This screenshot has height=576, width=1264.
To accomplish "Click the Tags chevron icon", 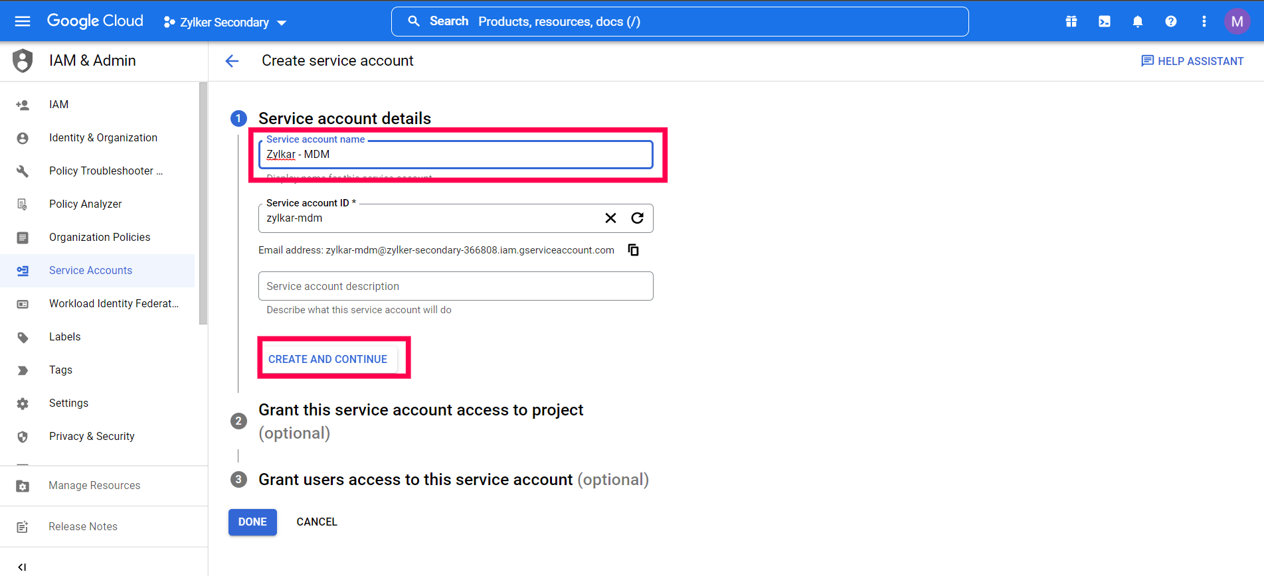I will coord(23,370).
